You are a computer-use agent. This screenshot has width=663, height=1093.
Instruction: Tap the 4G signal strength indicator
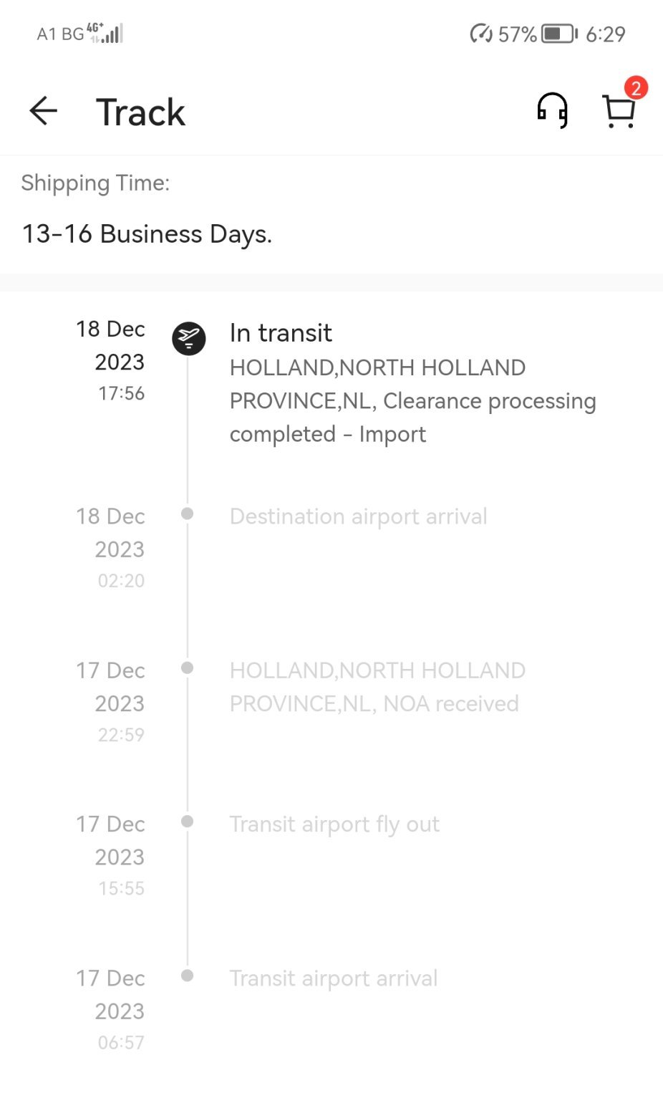pos(105,32)
